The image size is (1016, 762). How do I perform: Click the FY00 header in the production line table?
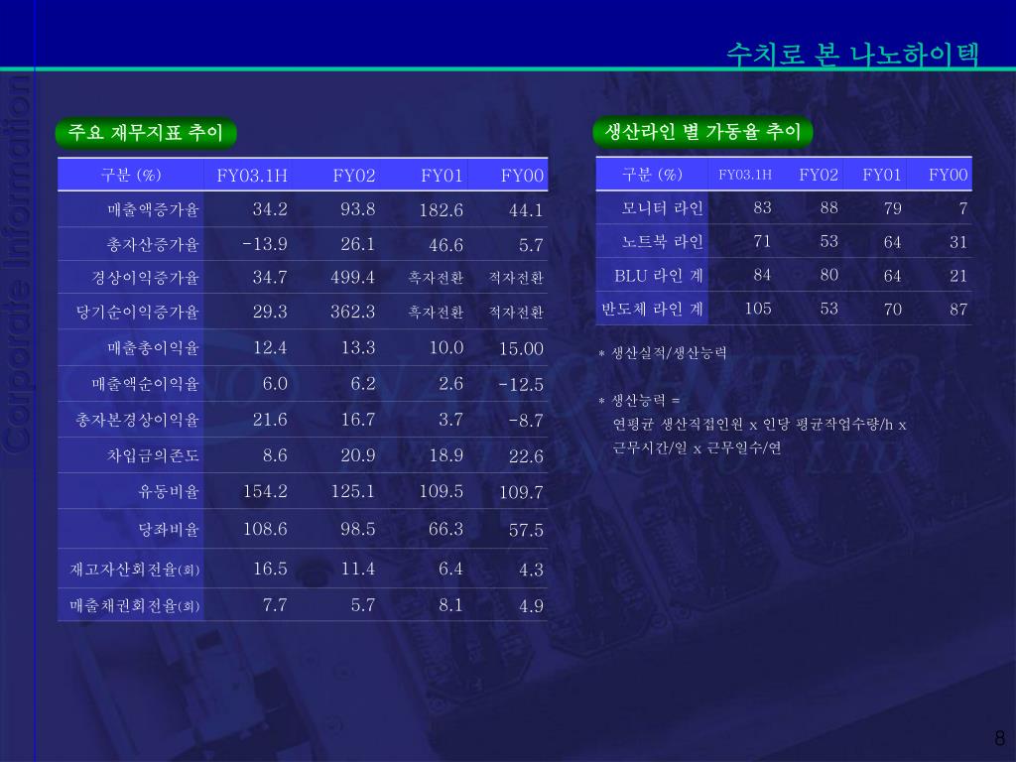(x=948, y=175)
